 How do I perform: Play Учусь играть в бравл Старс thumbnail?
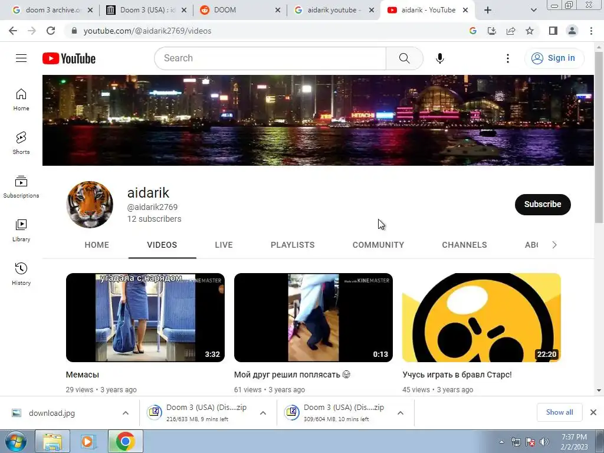click(x=481, y=318)
